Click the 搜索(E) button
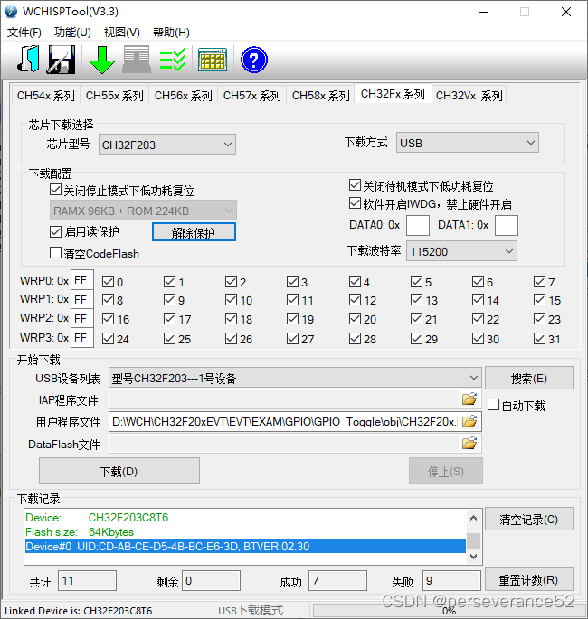Screen dimensions: 588x619 tap(528, 379)
